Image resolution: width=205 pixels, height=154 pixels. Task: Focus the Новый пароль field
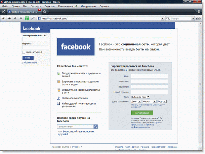tap(149, 92)
